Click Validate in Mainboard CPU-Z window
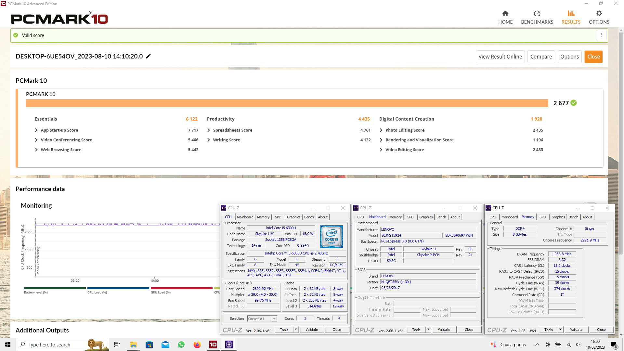This screenshot has width=624, height=351. (x=444, y=330)
